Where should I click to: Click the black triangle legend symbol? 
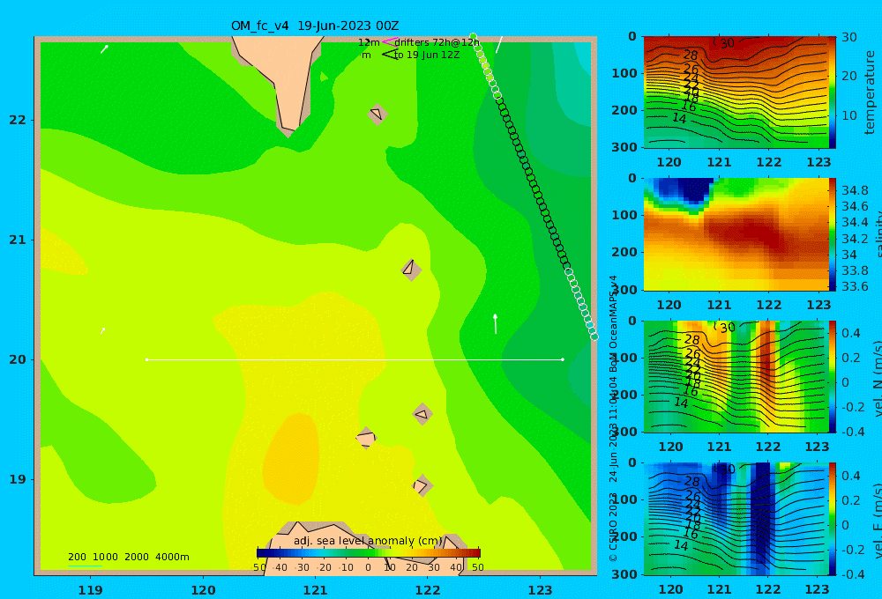coord(390,55)
